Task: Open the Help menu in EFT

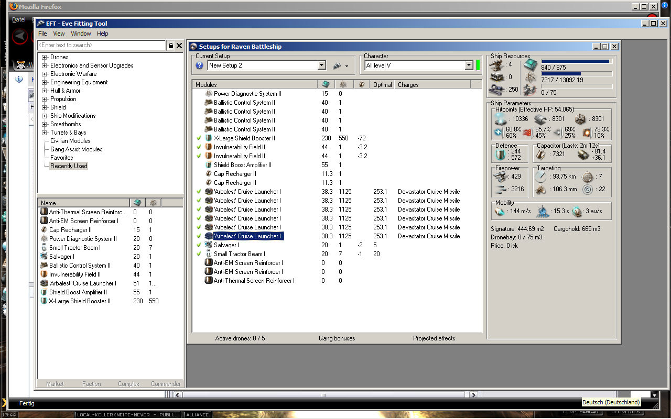Action: point(103,34)
